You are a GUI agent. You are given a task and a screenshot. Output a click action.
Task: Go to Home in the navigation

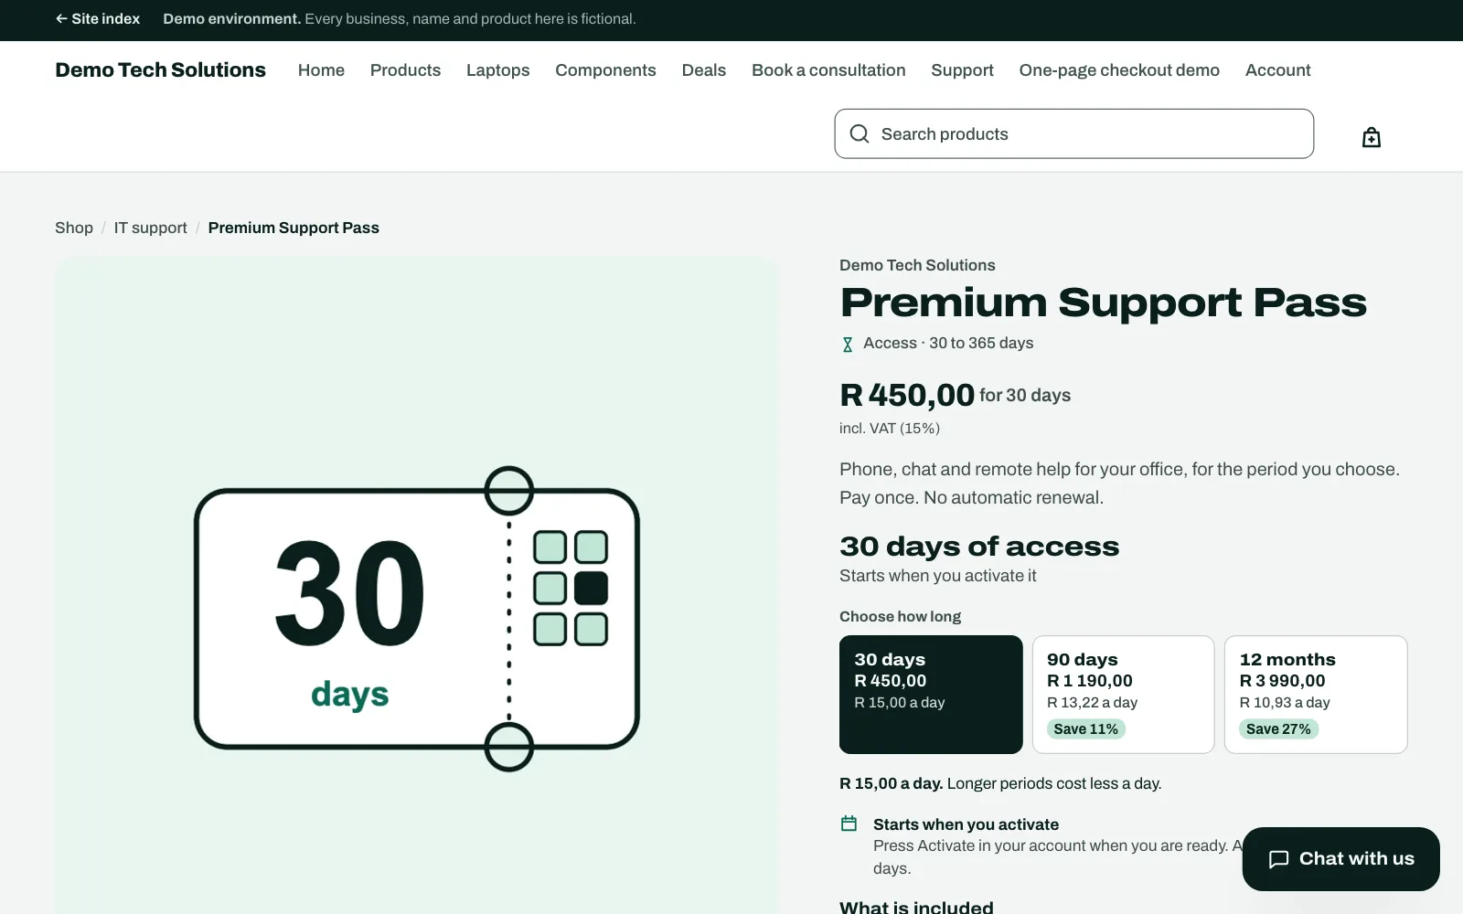click(x=321, y=70)
